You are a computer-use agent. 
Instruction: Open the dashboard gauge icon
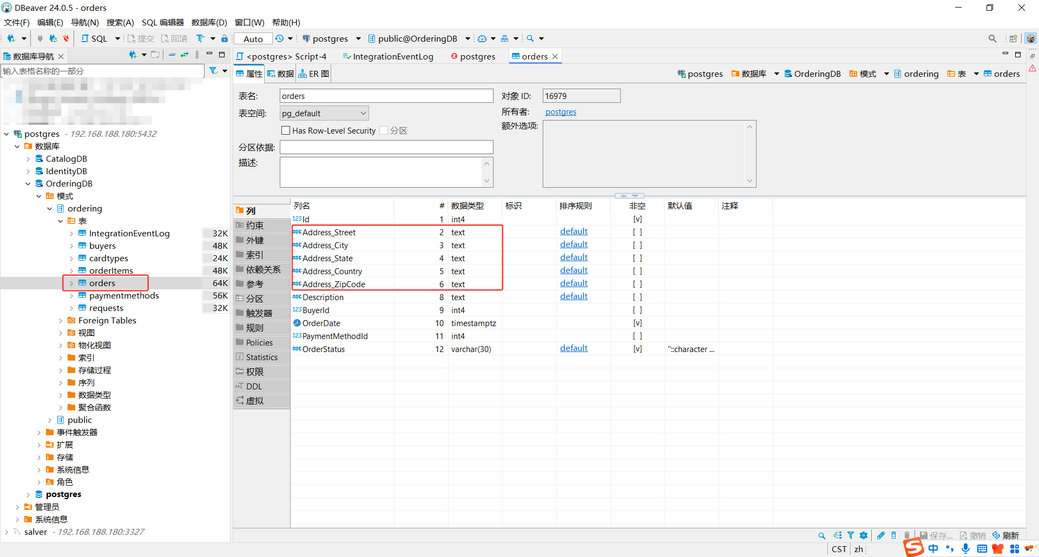(482, 38)
